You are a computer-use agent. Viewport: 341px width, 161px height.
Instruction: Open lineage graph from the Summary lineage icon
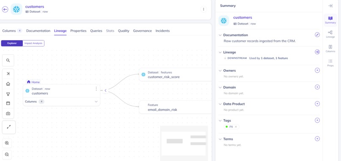click(317, 52)
